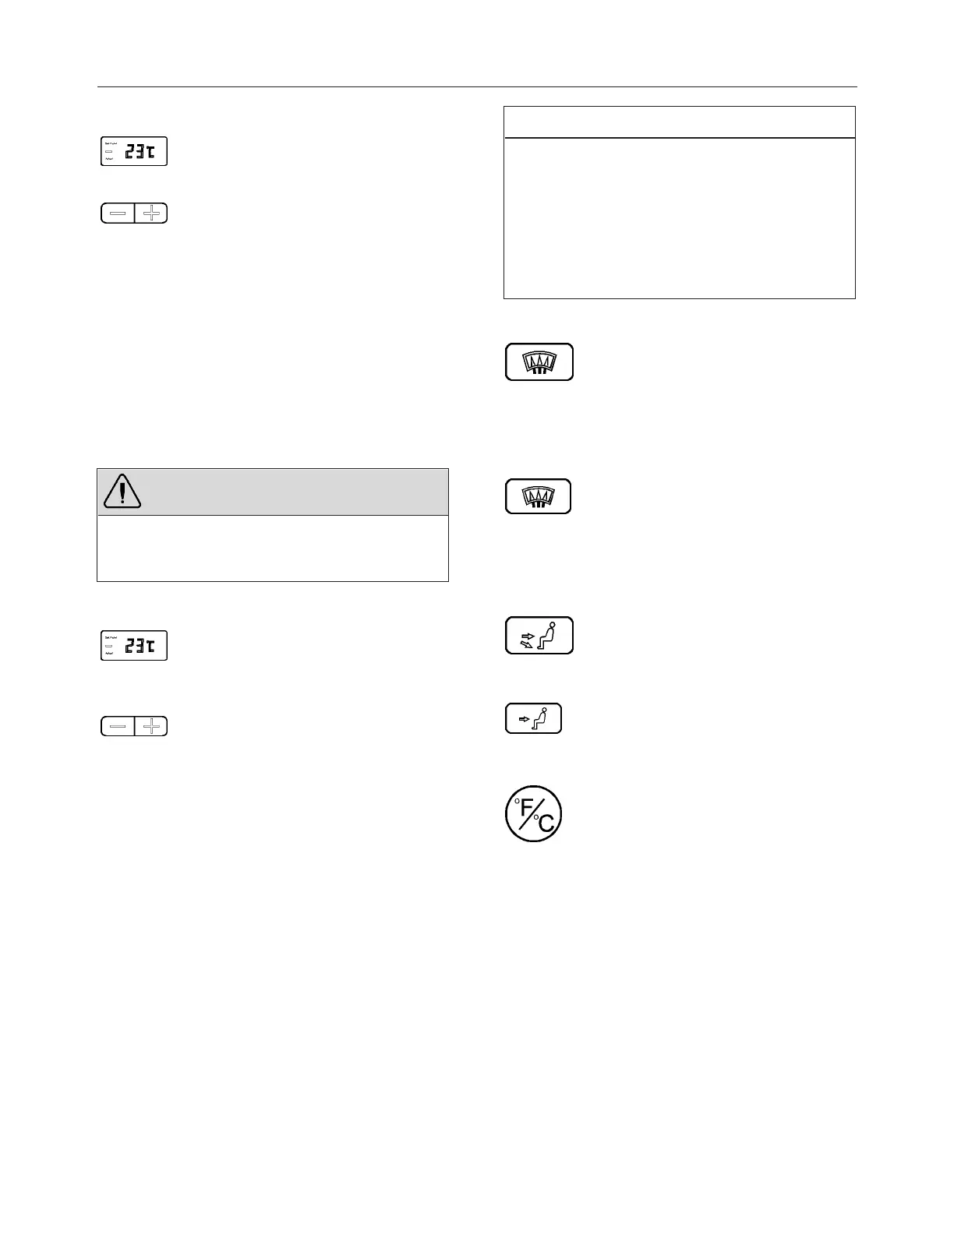Choose the seat airflow icon with single arrow

tap(534, 718)
